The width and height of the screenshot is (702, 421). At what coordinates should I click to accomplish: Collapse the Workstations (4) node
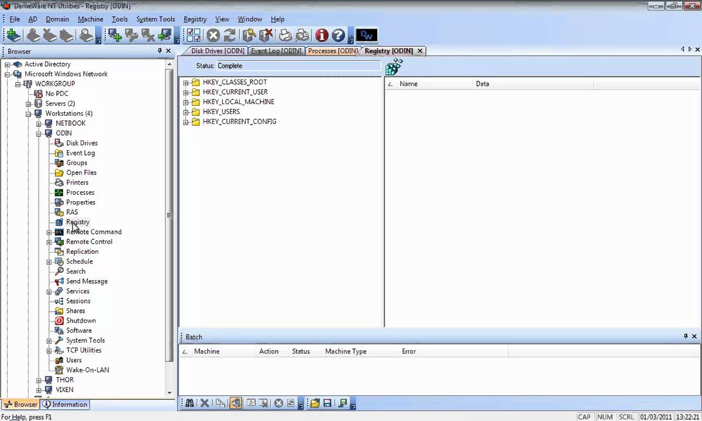(x=28, y=113)
